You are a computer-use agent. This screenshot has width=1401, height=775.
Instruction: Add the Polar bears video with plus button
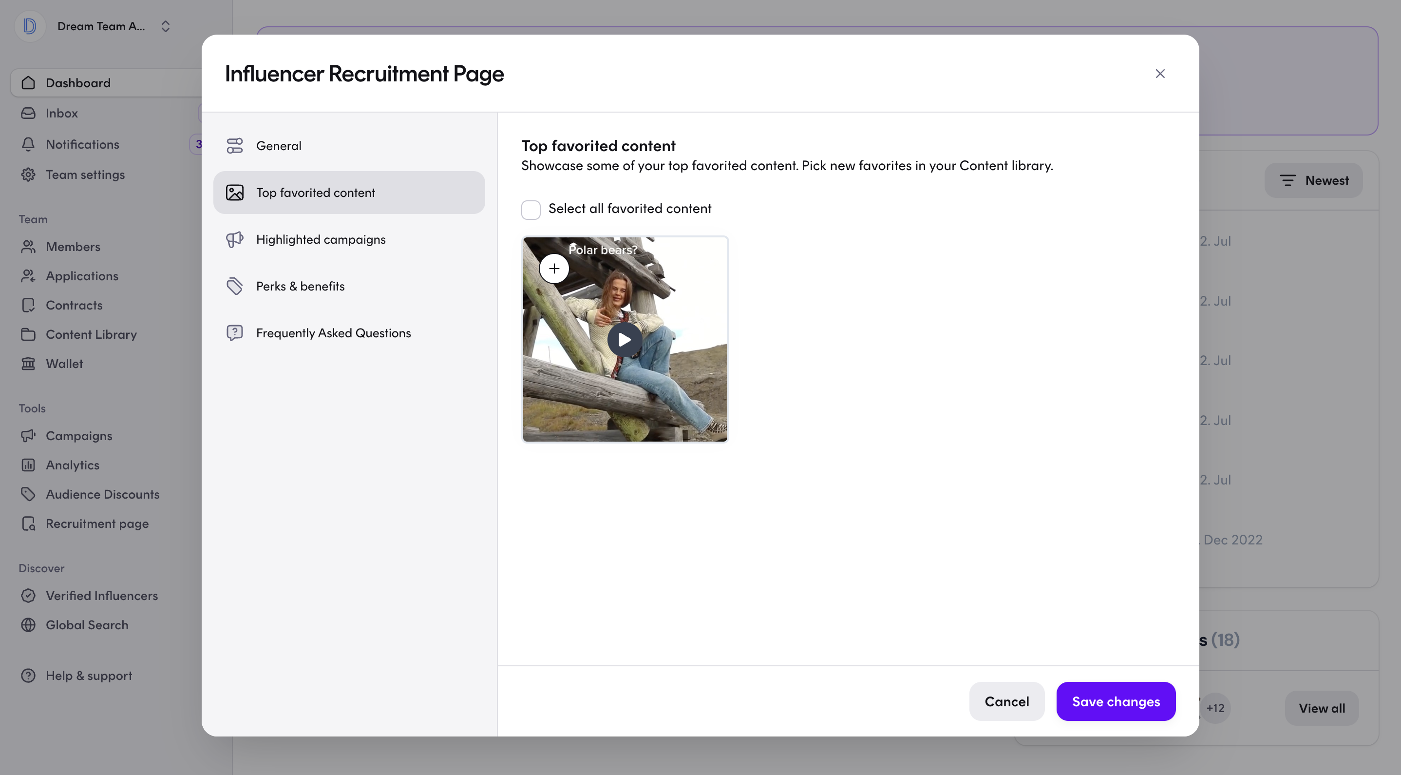click(554, 269)
